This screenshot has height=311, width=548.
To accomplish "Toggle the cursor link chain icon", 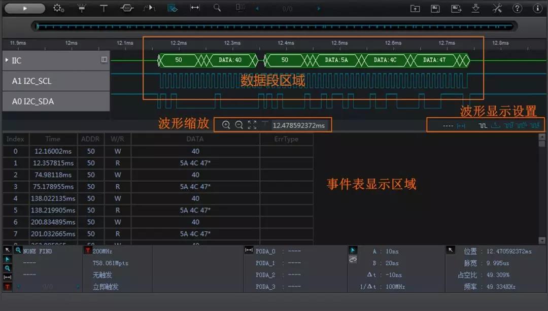I will pos(353,260).
